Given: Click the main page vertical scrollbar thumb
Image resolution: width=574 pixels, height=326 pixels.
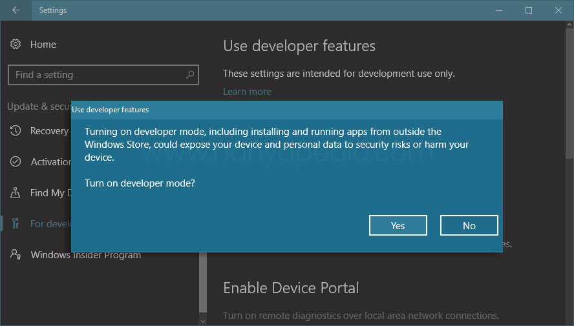Looking at the screenshot, I should point(569,90).
